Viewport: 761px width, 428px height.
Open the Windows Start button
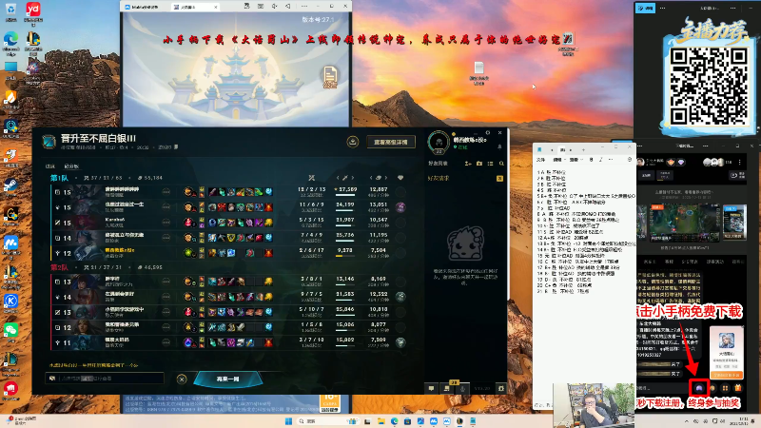click(x=289, y=420)
